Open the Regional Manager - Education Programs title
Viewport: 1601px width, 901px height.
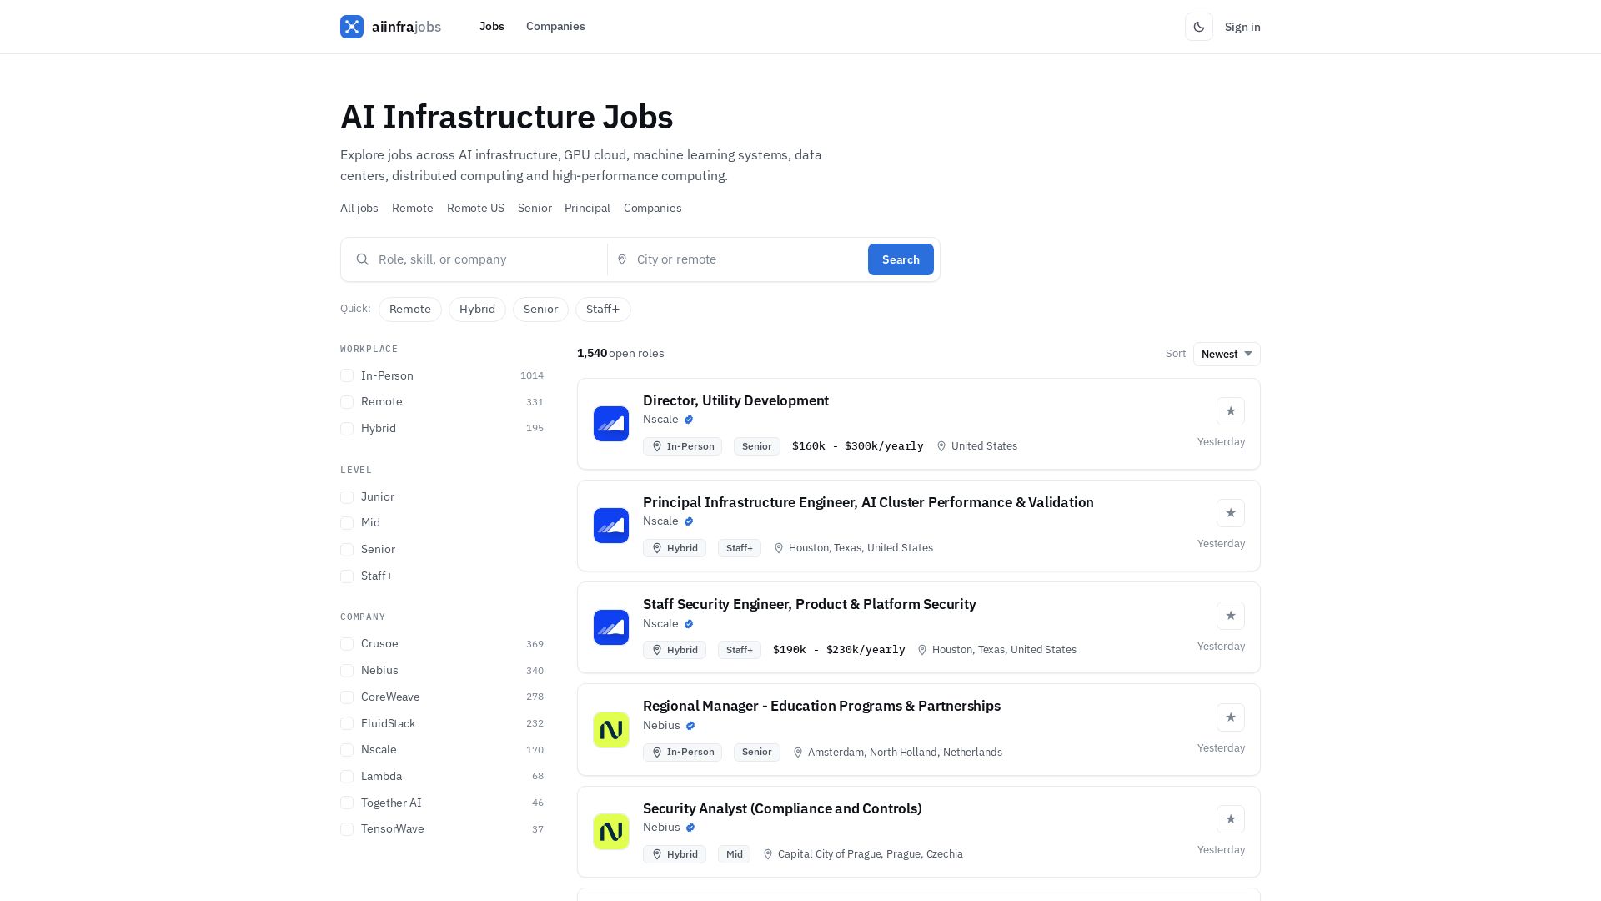(x=821, y=707)
